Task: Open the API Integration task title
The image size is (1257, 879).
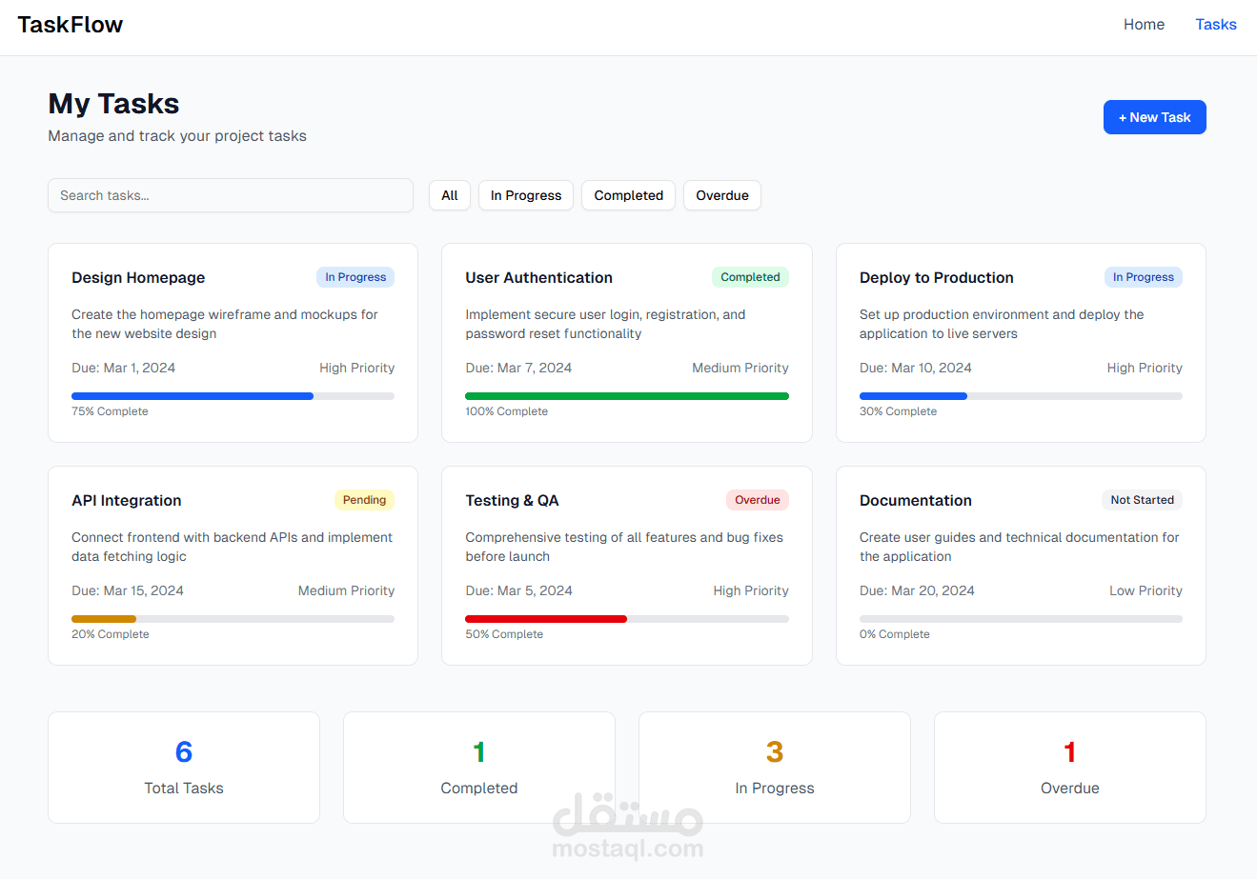Action: click(127, 500)
